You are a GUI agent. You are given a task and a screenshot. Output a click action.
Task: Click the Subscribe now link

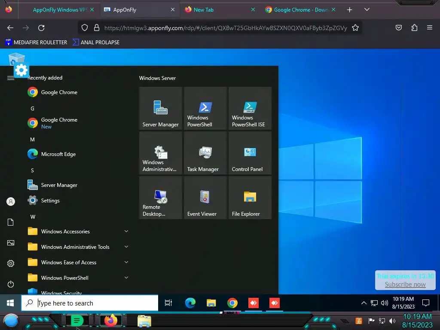(405, 284)
